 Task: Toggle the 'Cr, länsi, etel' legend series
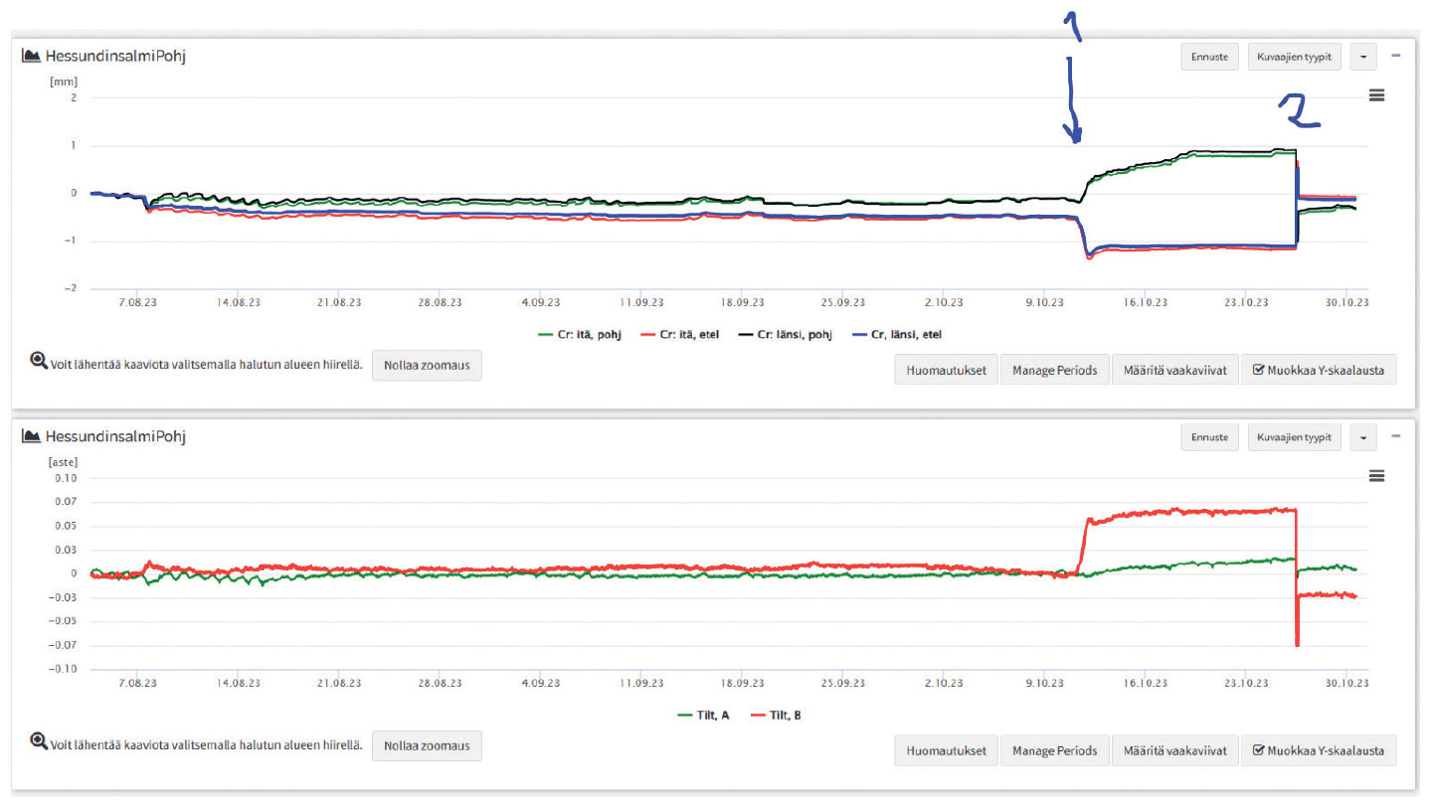tap(899, 334)
